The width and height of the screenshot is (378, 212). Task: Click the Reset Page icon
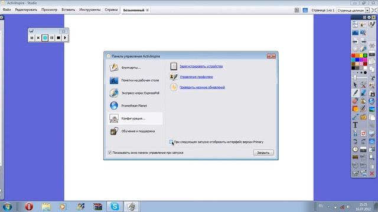(363, 134)
